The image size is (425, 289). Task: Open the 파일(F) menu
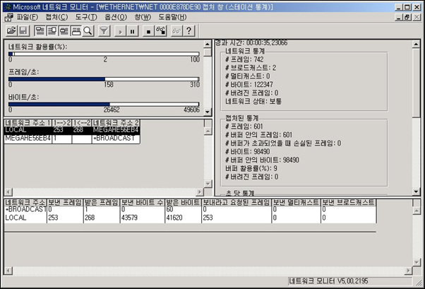(27, 17)
